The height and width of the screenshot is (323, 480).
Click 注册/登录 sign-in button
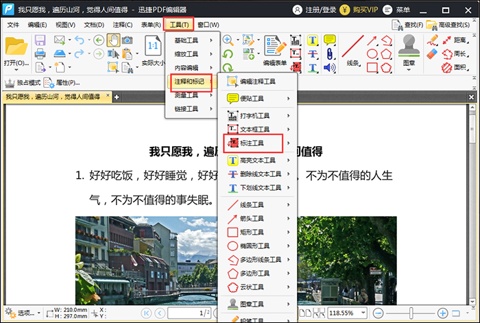(314, 10)
